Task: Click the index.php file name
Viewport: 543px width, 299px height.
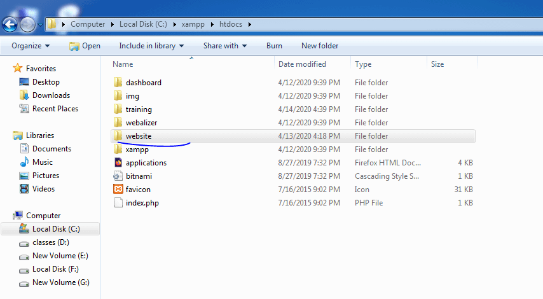Action: (142, 203)
